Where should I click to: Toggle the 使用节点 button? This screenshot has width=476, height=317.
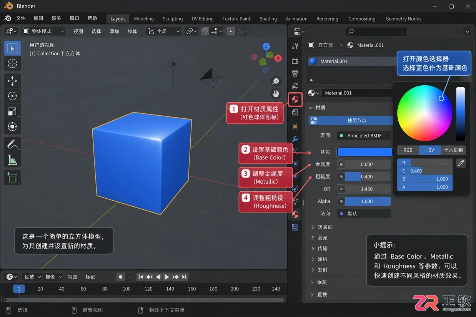click(351, 121)
